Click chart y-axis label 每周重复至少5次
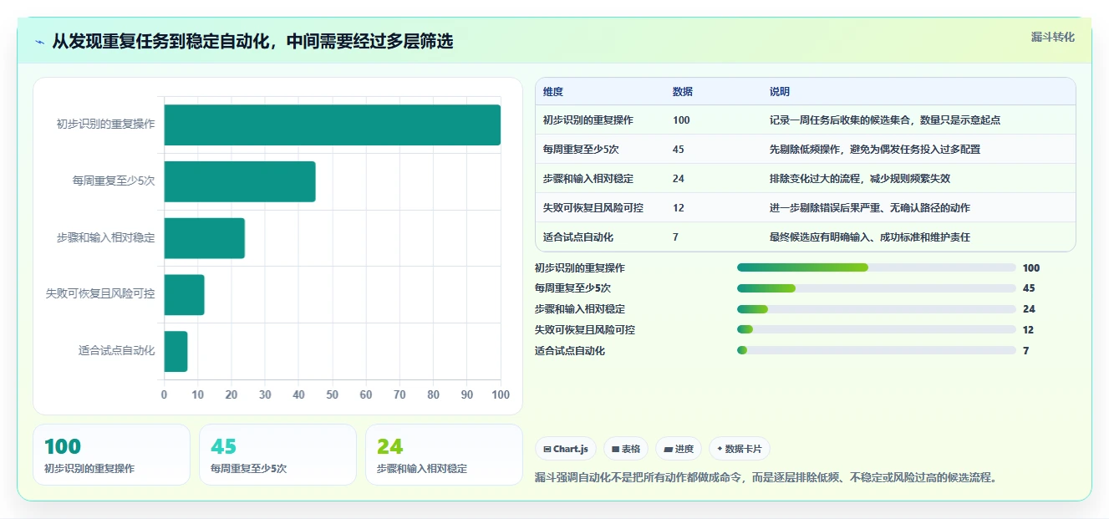1109x519 pixels. [x=114, y=181]
